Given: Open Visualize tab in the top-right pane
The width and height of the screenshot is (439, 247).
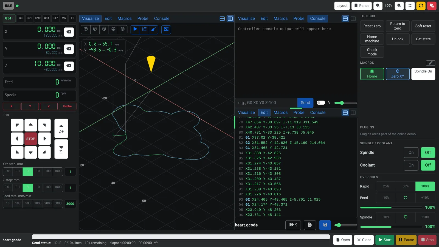Looking at the screenshot, I should (x=246, y=19).
